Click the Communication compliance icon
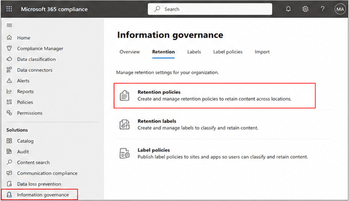This screenshot has height=201, width=349. [x=9, y=173]
